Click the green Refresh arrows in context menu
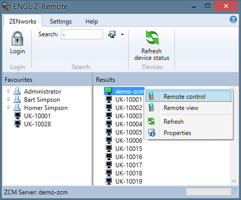Screen dimensions: 241x200 151,121
